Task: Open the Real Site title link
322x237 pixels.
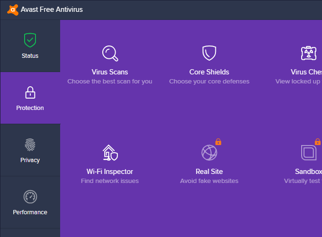Action: click(209, 172)
